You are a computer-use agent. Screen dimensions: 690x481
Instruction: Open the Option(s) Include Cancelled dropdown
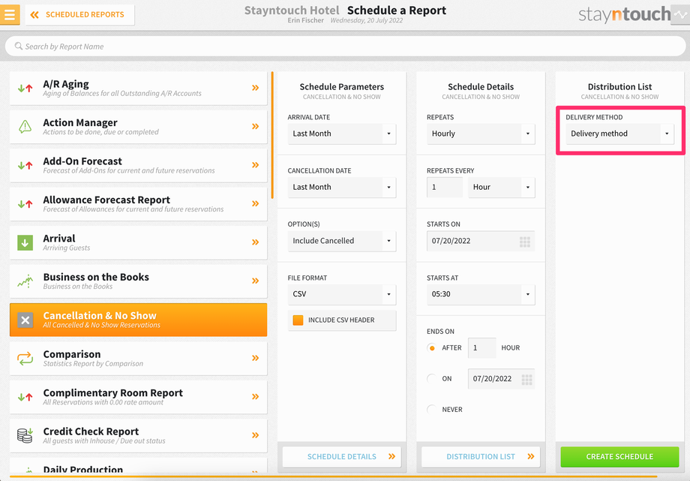pyautogui.click(x=342, y=241)
